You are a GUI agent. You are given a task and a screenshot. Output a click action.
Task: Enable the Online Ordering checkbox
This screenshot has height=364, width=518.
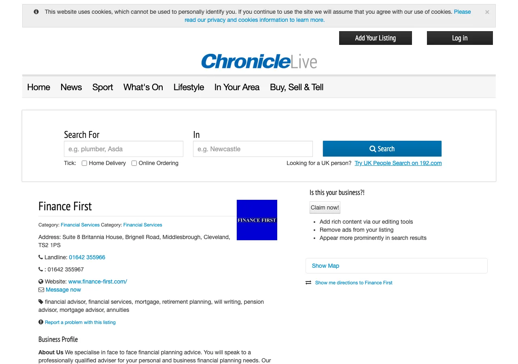pyautogui.click(x=134, y=163)
